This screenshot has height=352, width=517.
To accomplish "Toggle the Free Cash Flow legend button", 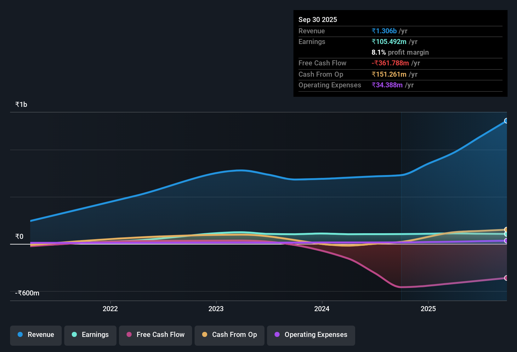I will point(156,335).
